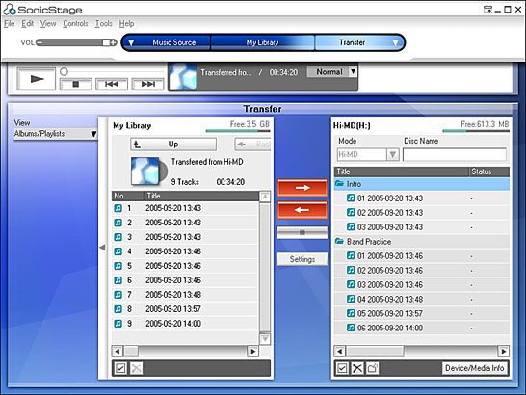Click the Back button in My Library
The width and height of the screenshot is (526, 395).
click(x=252, y=145)
